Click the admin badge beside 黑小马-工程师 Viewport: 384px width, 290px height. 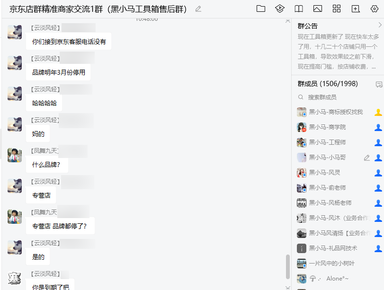(378, 143)
